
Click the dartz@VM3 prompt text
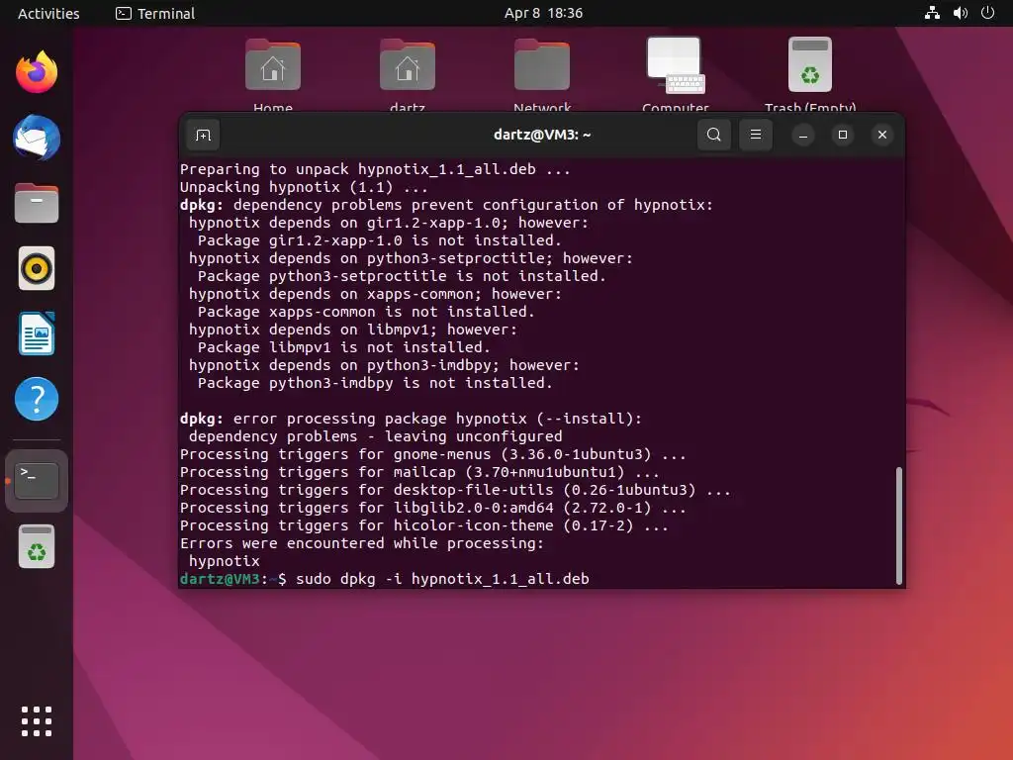tap(220, 578)
